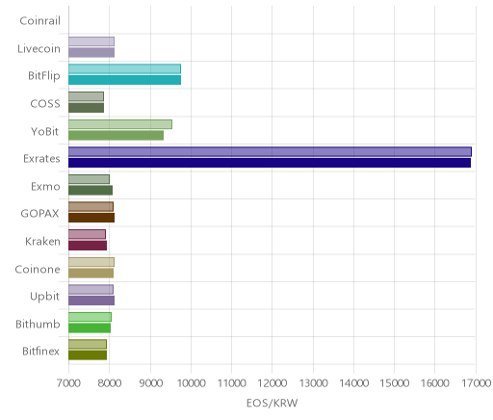Click the dark green COSS bar
Viewport: 493px width, 420px height.
[86, 108]
